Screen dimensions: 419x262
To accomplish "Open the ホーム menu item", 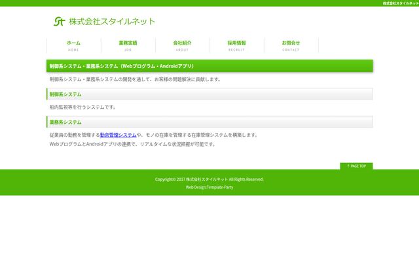I will (x=74, y=45).
